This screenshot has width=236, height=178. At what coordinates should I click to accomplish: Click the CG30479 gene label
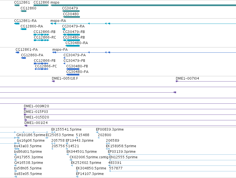click(70, 8)
